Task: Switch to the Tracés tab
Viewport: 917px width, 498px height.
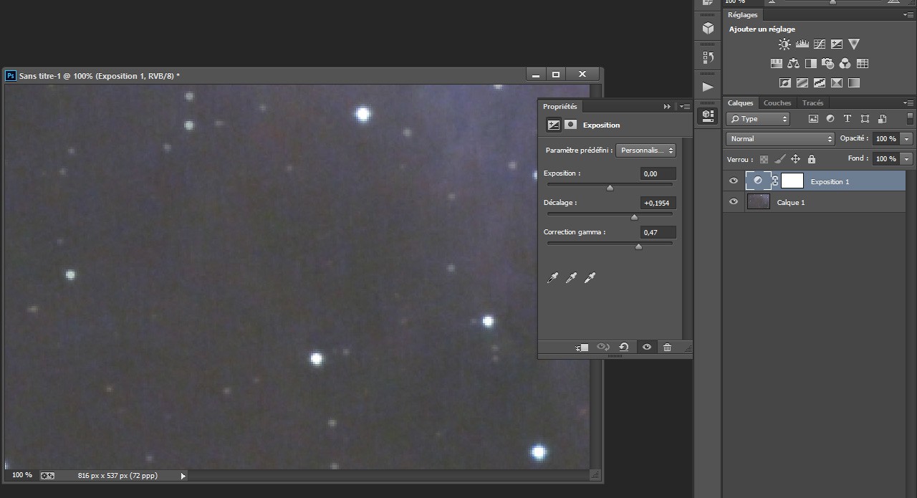Action: pos(812,103)
